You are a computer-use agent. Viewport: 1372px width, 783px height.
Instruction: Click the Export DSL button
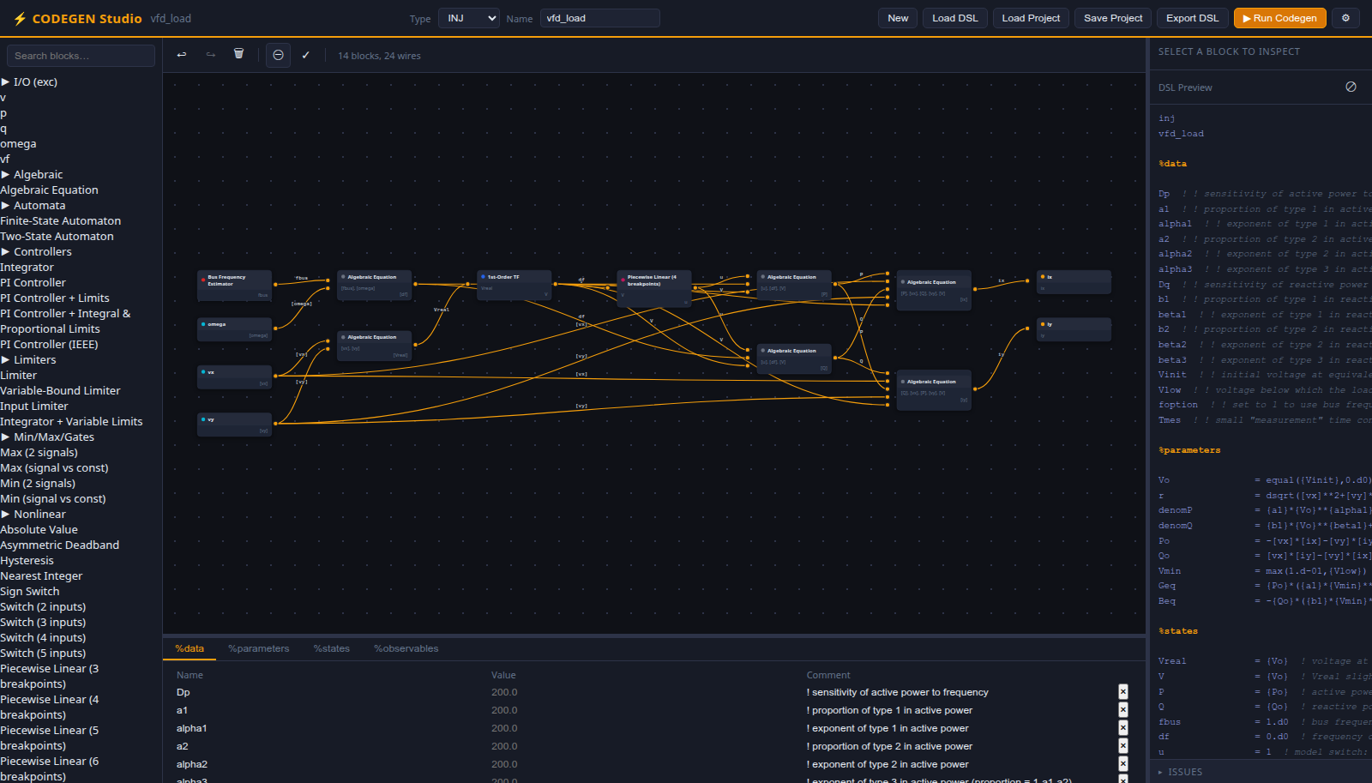tap(1192, 18)
